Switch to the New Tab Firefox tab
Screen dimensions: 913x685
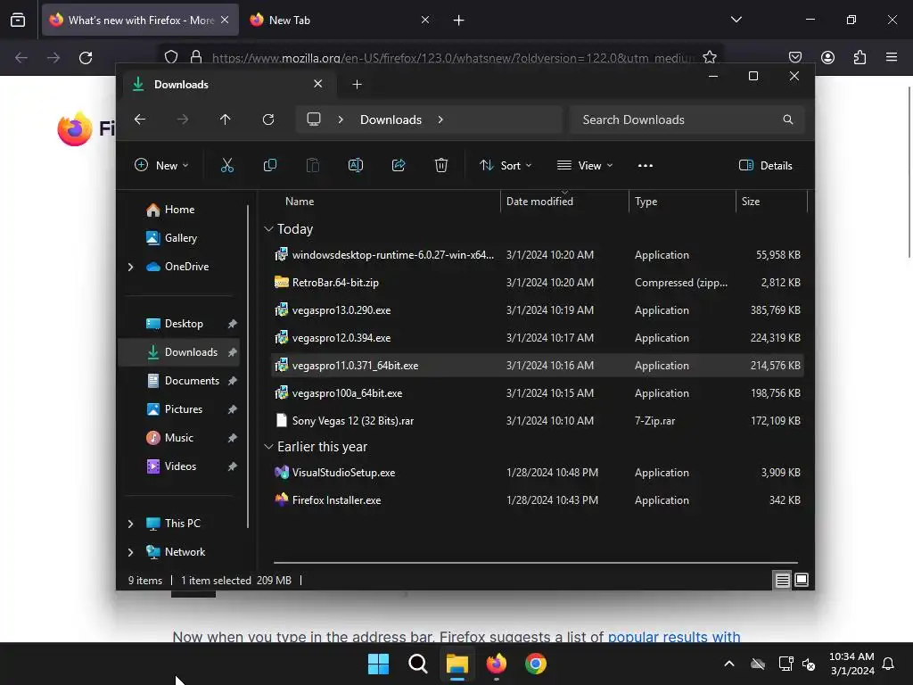pos(338,20)
